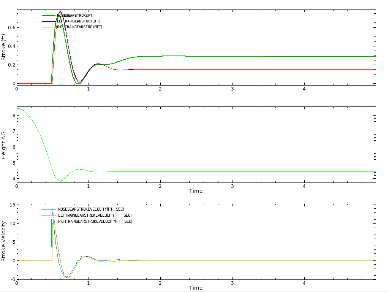Click the lowest point of the Height-AGL curve
This screenshot has width=389, height=292.
click(x=60, y=181)
